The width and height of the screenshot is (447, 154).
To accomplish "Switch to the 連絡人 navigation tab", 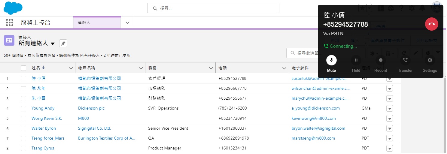I will click(x=97, y=23).
